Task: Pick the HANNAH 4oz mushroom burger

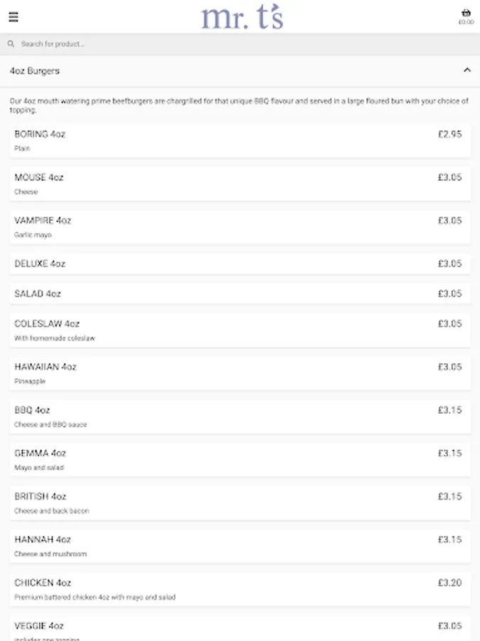Action: [x=240, y=546]
